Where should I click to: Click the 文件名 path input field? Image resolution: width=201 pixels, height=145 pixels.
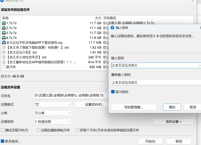(x=71, y=96)
